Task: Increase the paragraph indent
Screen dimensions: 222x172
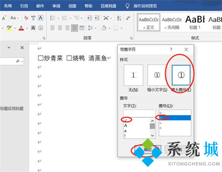Action: tap(97, 18)
